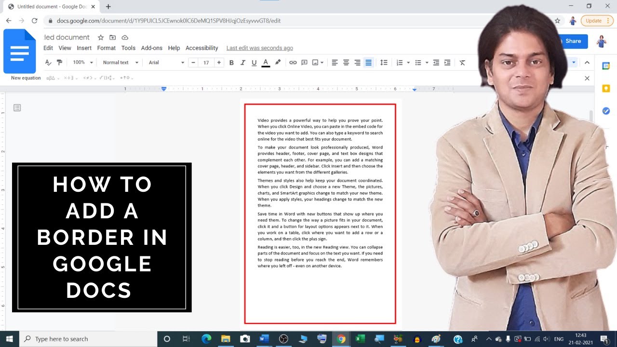Open the Insert menu
The width and height of the screenshot is (617, 347).
tap(84, 48)
